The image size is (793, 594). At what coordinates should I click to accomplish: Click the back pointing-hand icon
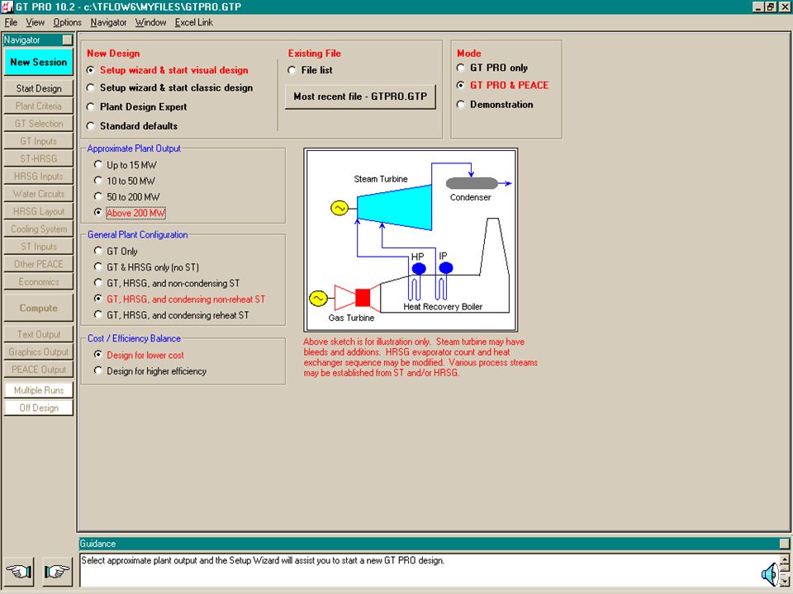pyautogui.click(x=19, y=571)
